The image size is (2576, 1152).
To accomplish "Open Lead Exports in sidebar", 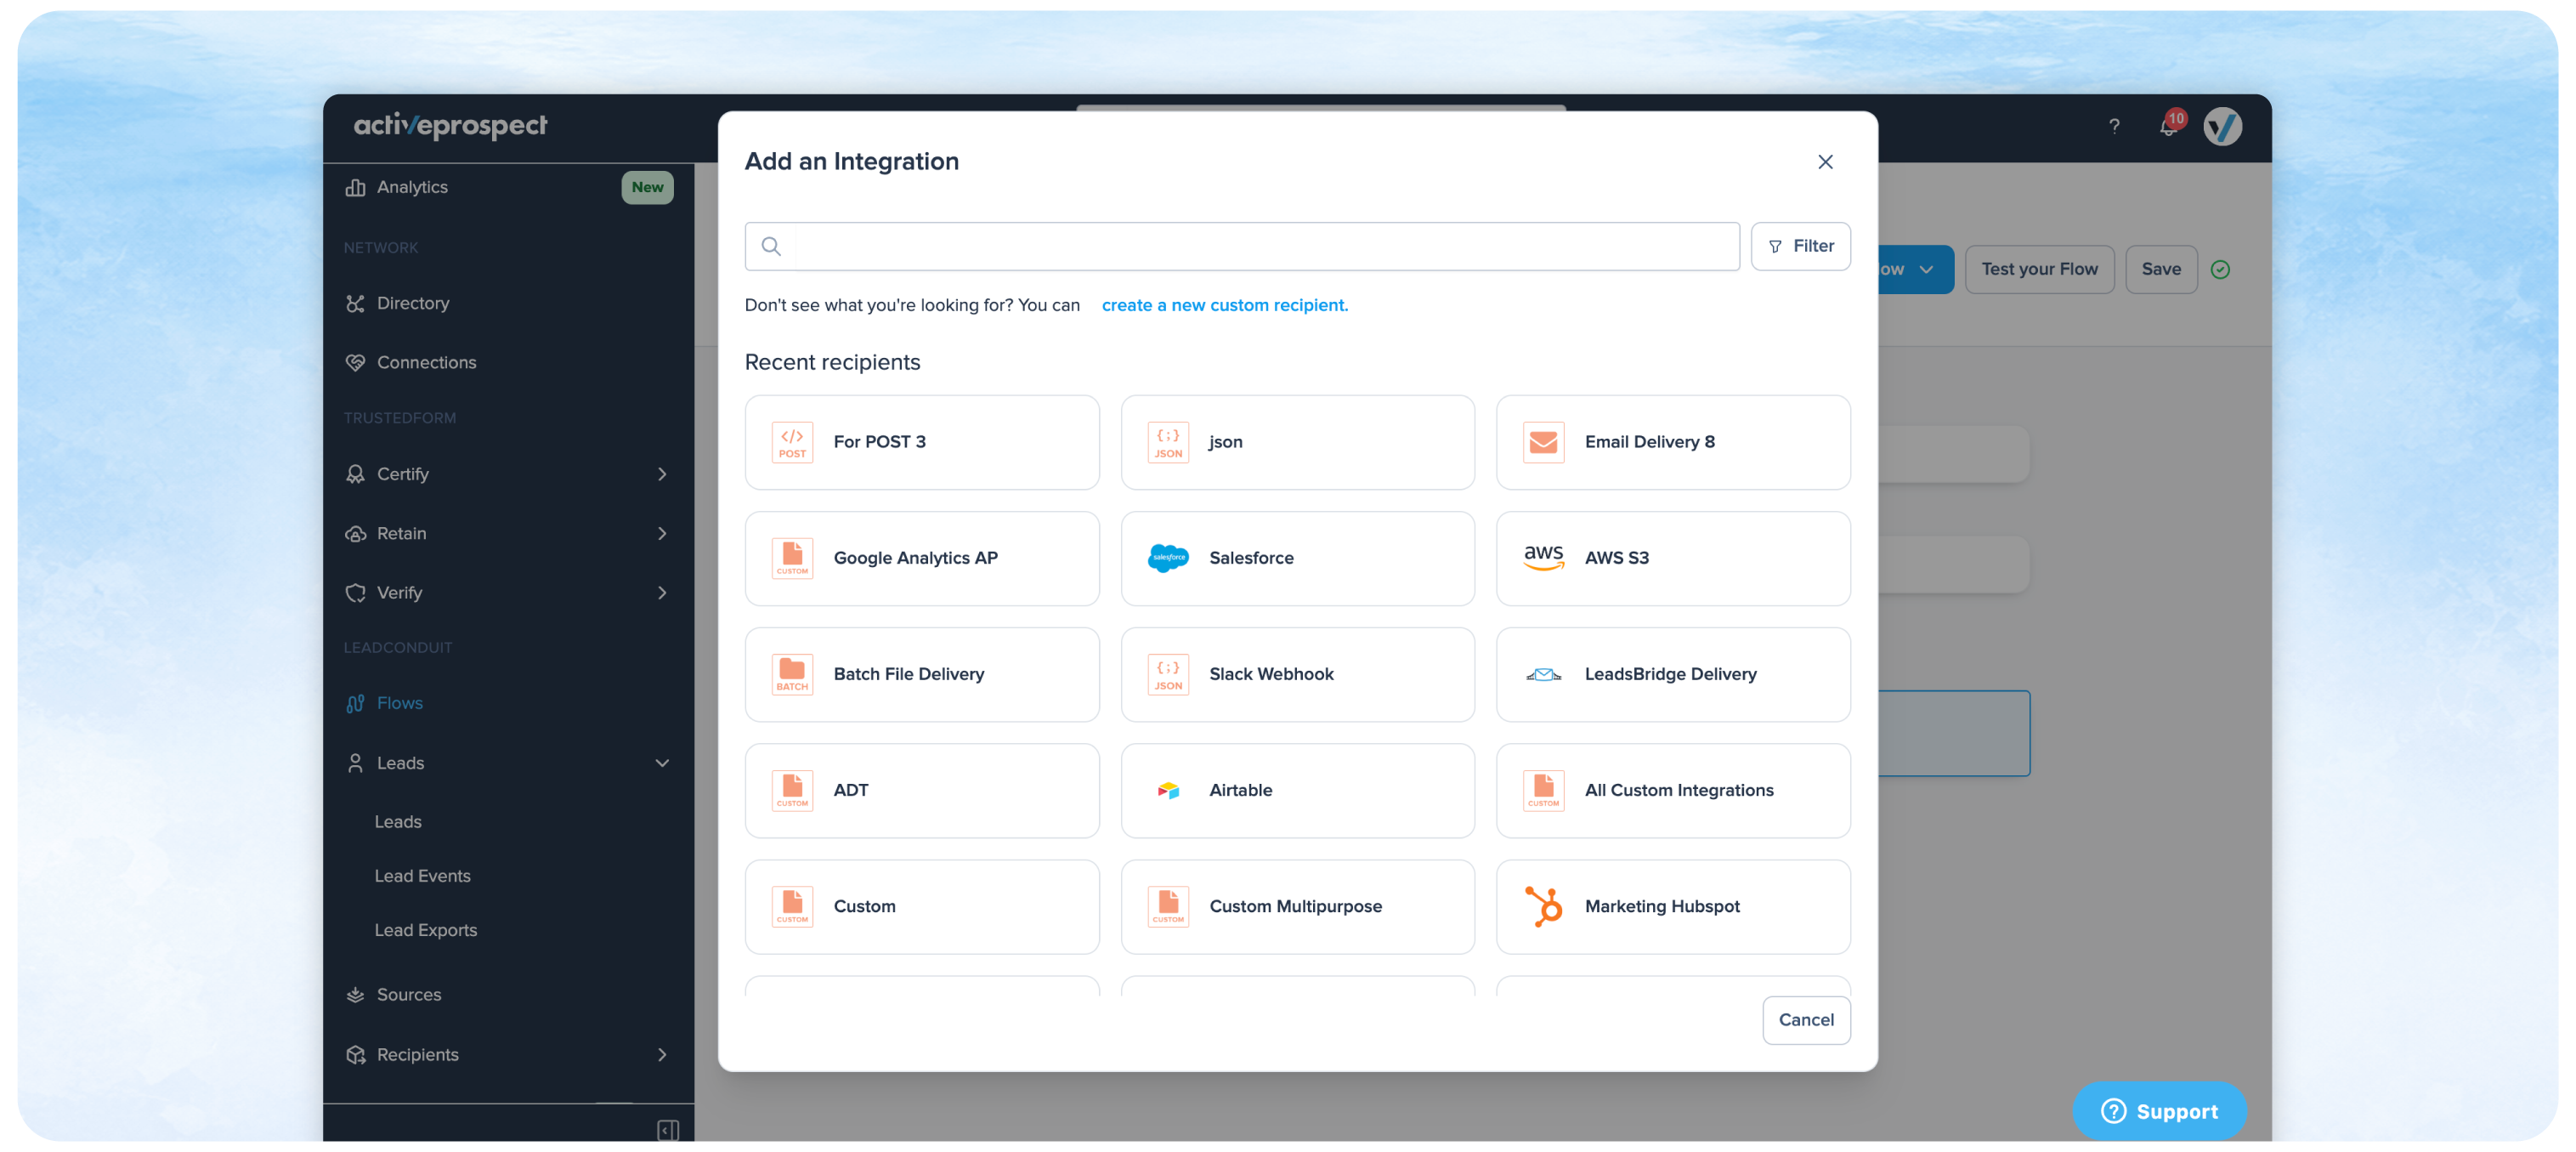I will tap(425, 930).
